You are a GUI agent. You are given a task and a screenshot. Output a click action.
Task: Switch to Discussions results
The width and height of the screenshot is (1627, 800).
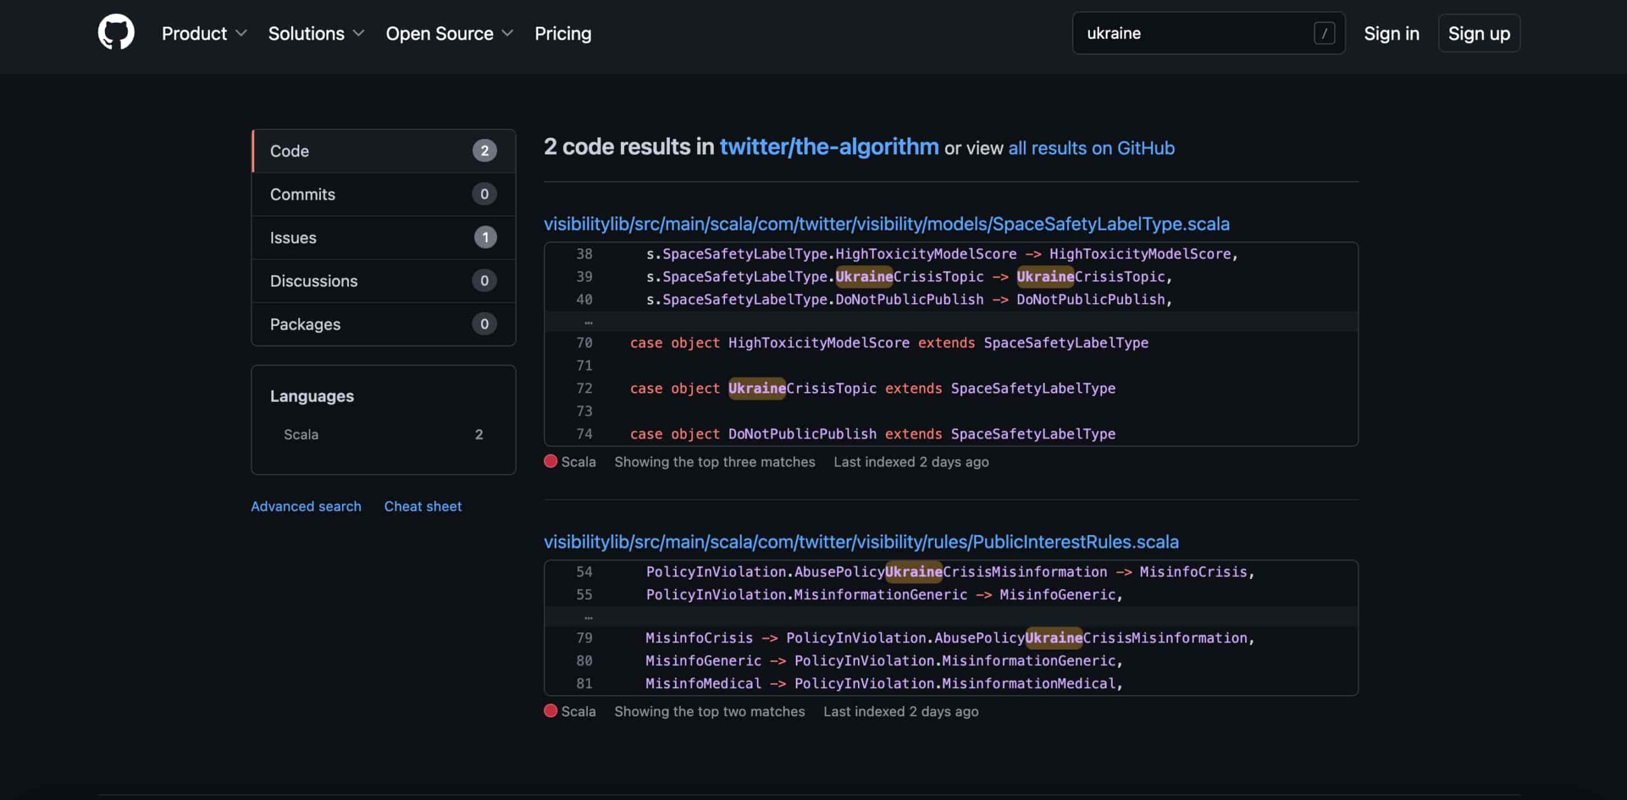pyautogui.click(x=383, y=280)
